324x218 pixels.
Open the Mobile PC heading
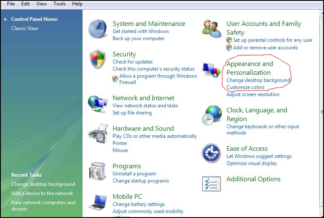(x=127, y=196)
